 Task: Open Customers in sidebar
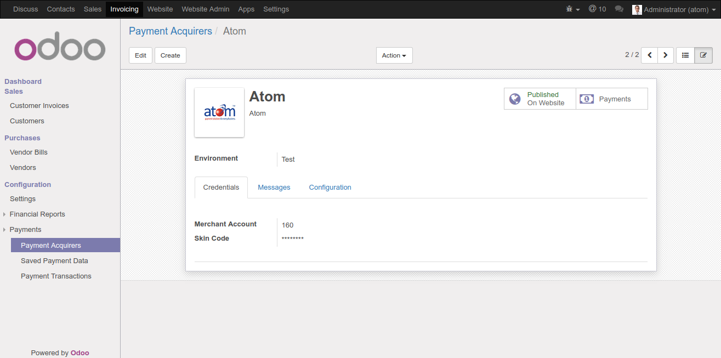tap(27, 121)
